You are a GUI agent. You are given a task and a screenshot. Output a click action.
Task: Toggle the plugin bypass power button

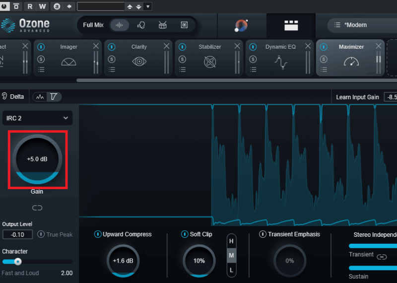click(4, 6)
